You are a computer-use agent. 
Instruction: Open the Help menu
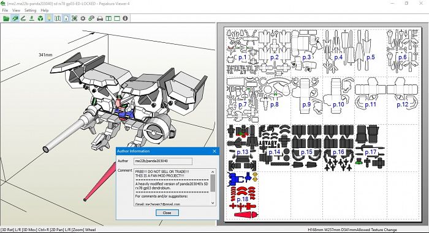coord(45,10)
